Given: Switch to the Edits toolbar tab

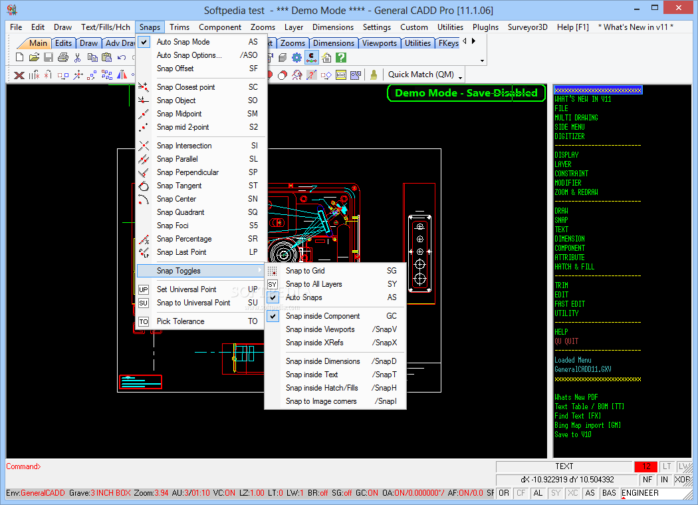Looking at the screenshot, I should click(63, 43).
